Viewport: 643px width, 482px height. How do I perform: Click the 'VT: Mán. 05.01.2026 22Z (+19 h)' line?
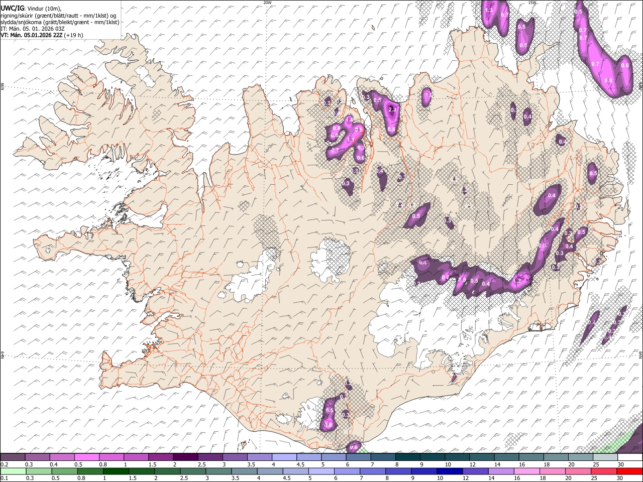click(42, 35)
